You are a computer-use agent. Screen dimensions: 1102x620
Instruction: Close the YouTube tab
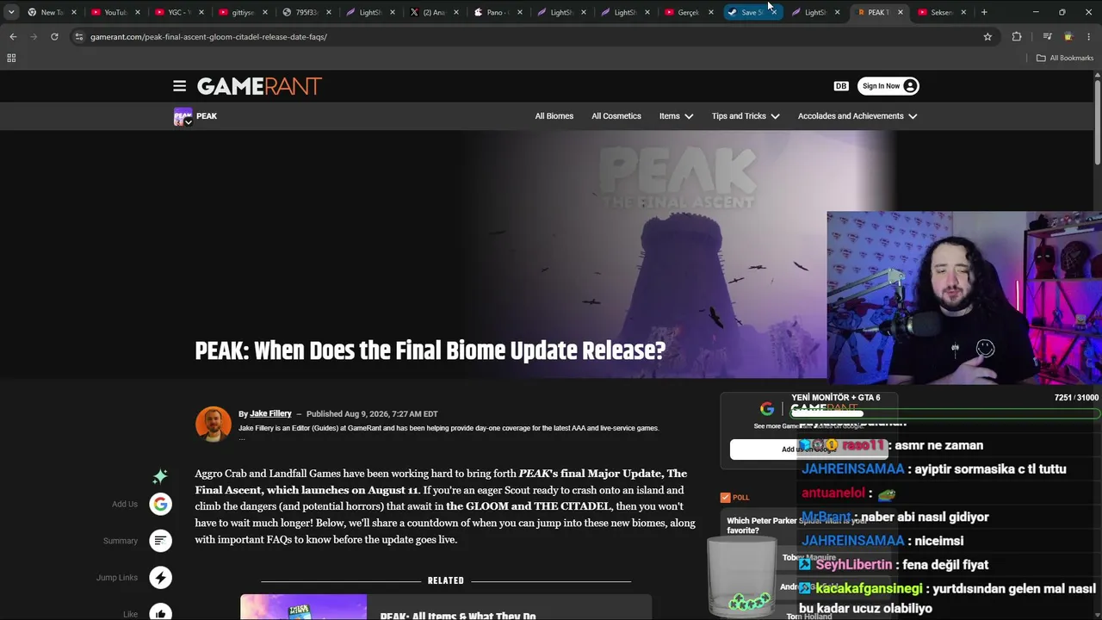tap(138, 12)
